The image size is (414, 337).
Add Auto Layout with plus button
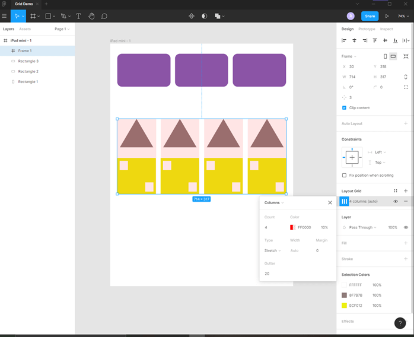[x=406, y=123]
